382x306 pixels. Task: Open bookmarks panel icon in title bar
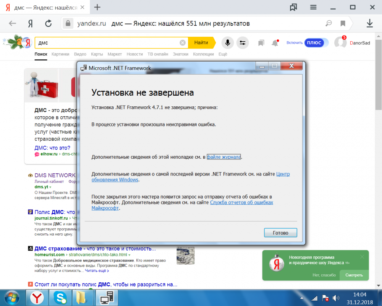pos(293,7)
